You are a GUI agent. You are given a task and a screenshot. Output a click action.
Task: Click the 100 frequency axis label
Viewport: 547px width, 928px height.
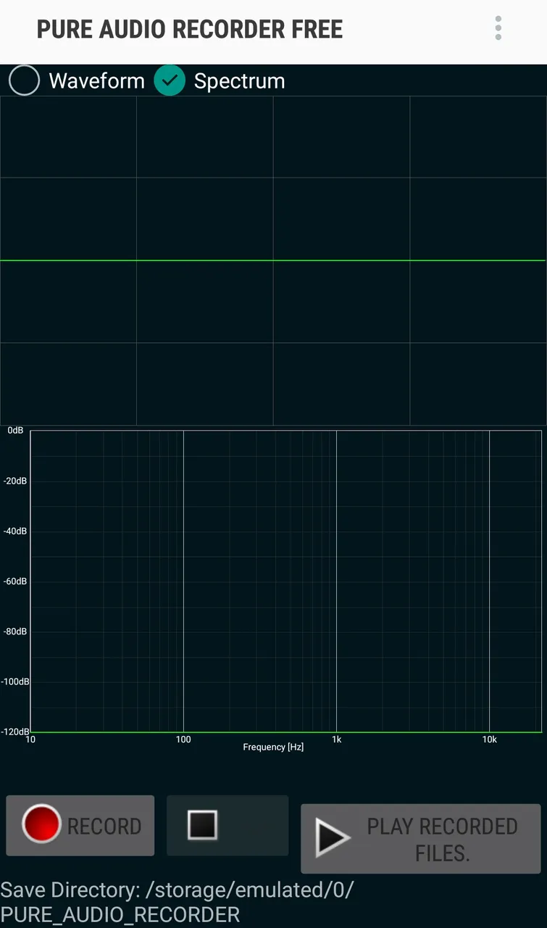pos(183,739)
